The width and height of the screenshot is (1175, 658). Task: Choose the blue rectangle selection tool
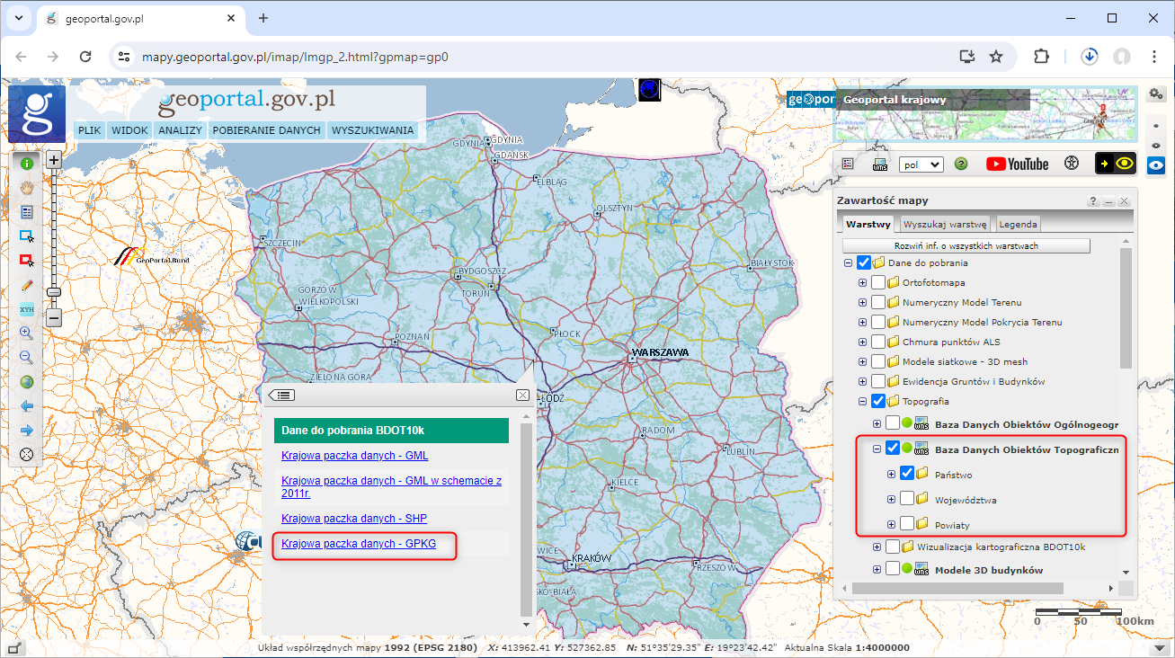[x=27, y=236]
